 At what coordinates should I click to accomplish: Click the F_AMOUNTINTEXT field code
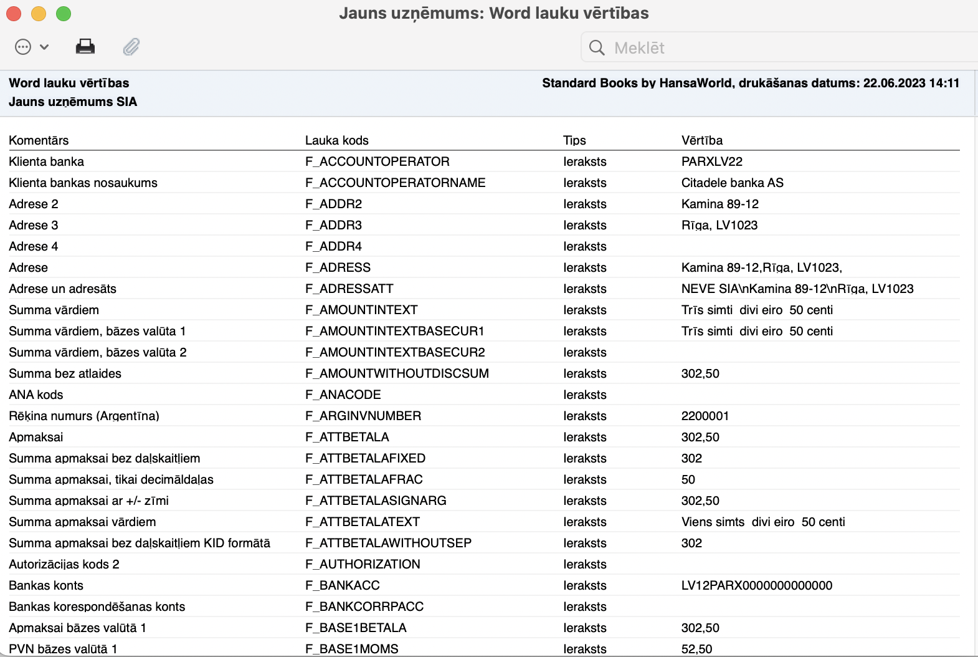(x=361, y=310)
